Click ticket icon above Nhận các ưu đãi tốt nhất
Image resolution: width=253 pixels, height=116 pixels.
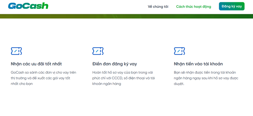tap(16, 51)
